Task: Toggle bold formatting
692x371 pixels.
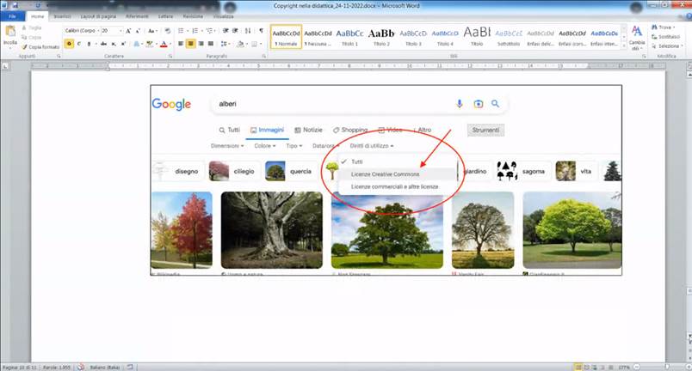Action: pos(69,44)
